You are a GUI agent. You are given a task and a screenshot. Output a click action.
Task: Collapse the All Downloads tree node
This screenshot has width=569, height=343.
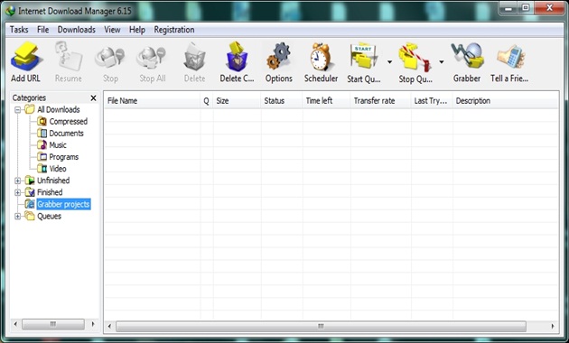pyautogui.click(x=17, y=109)
